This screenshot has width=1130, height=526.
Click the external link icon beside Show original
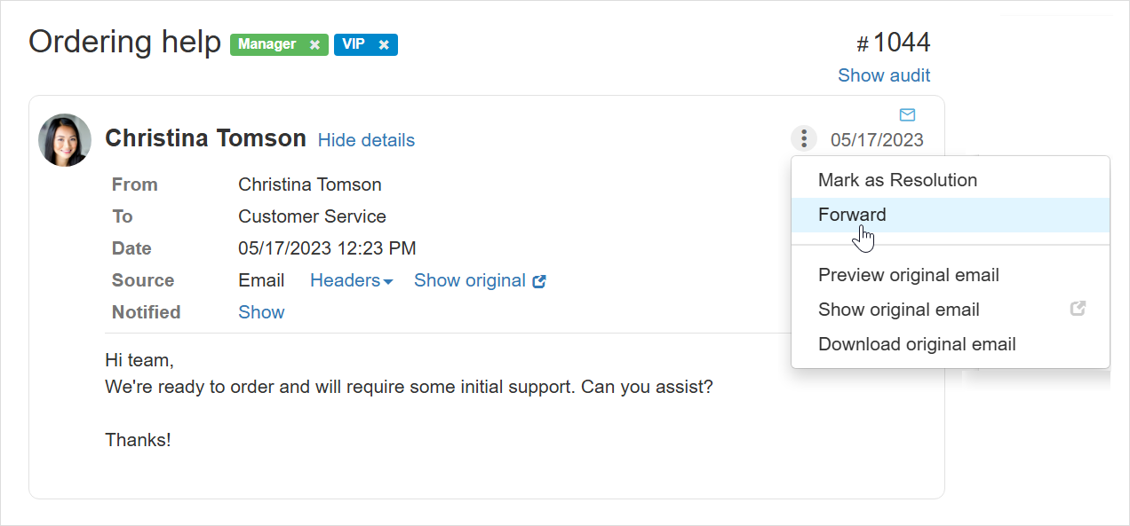click(x=539, y=281)
